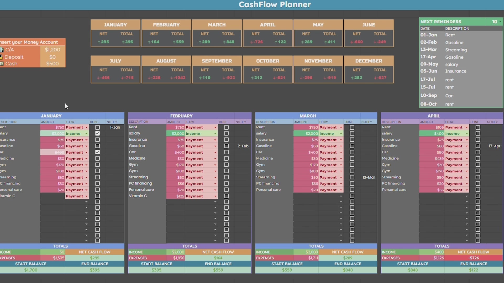The image size is (504, 283).
Task: Click January's green up-arrow net 295
Action: (x=103, y=42)
